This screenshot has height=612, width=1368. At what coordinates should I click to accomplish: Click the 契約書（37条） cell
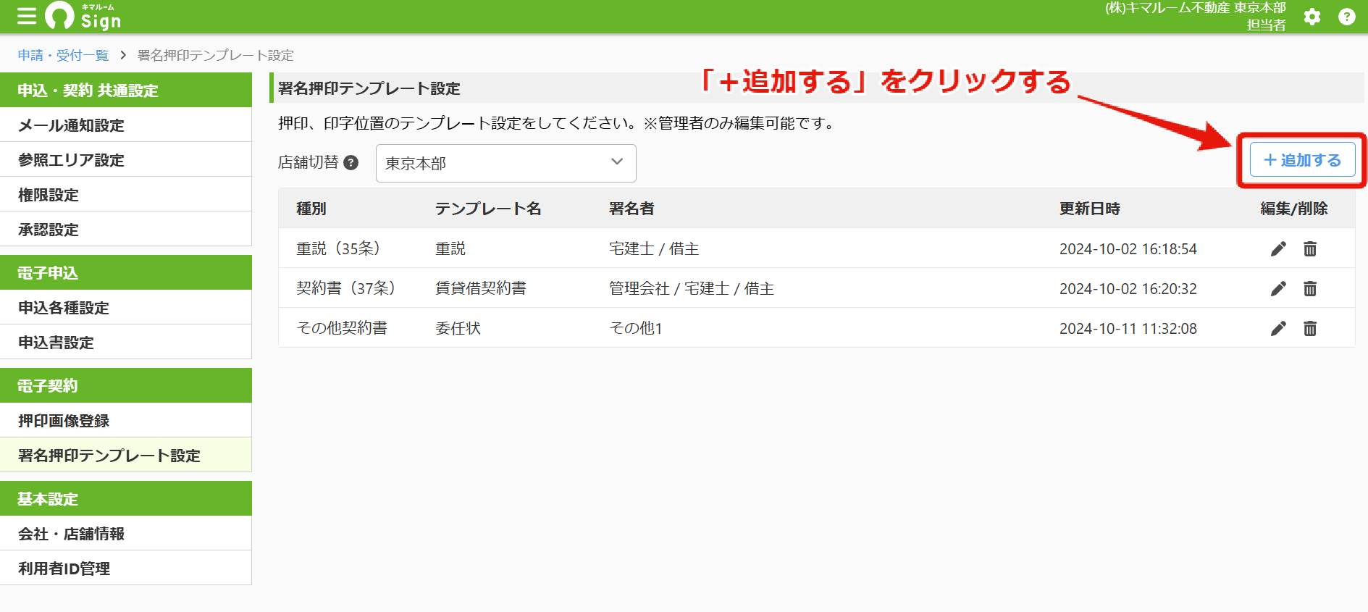click(x=346, y=288)
